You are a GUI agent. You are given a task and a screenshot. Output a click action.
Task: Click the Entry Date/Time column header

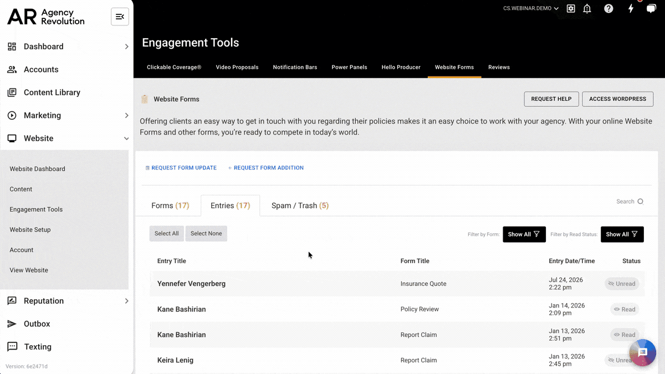(572, 261)
